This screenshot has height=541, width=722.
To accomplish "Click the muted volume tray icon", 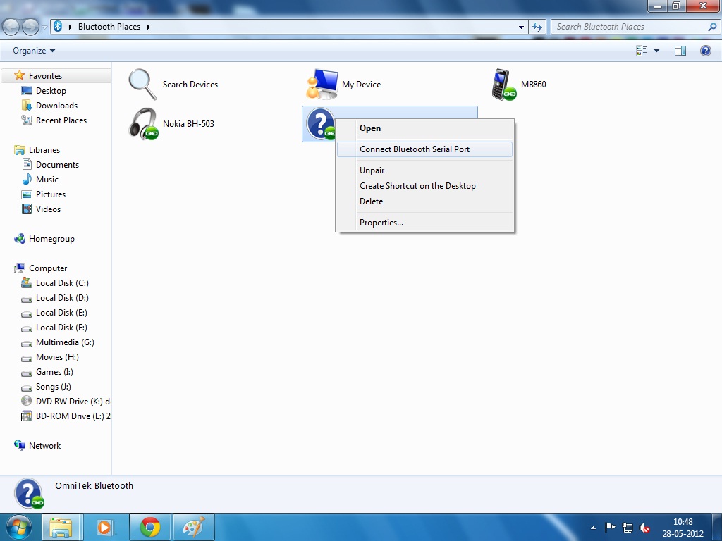I will point(644,528).
